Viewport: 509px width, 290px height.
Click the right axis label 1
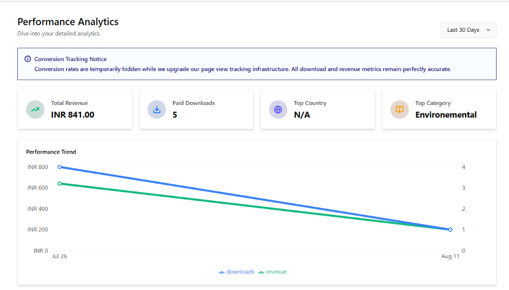pyautogui.click(x=464, y=230)
